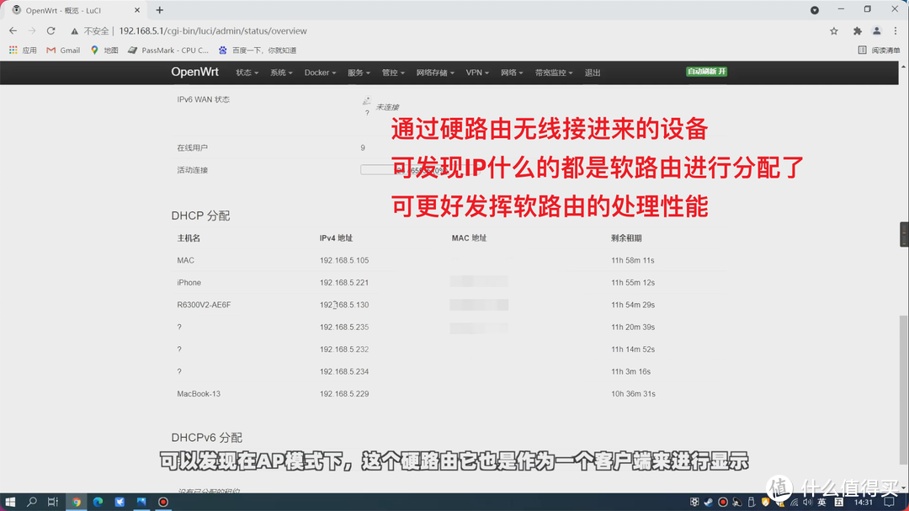Image resolution: width=909 pixels, height=511 pixels.
Task: Click the Steam tray icon
Action: (x=709, y=503)
